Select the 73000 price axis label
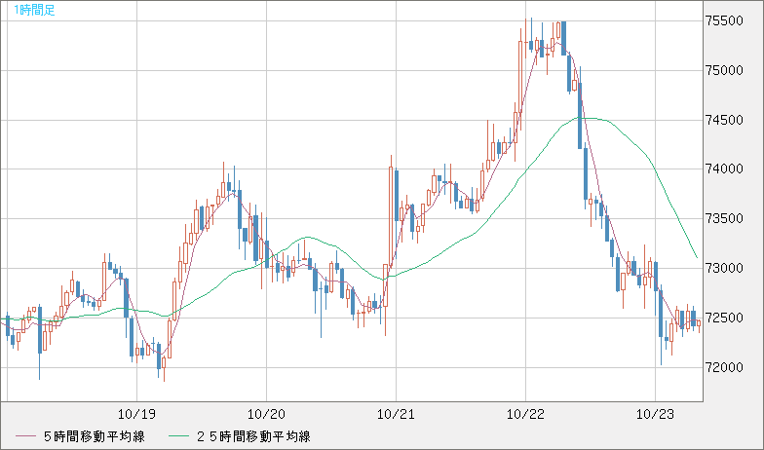This screenshot has width=764, height=450. pyautogui.click(x=725, y=269)
